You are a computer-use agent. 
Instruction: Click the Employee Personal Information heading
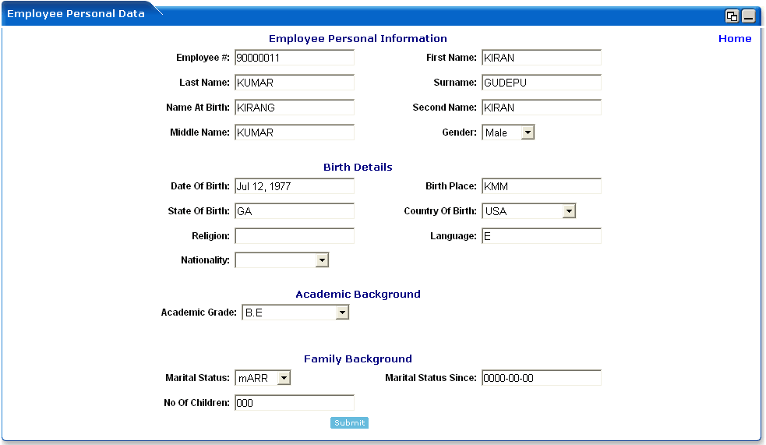(x=358, y=39)
